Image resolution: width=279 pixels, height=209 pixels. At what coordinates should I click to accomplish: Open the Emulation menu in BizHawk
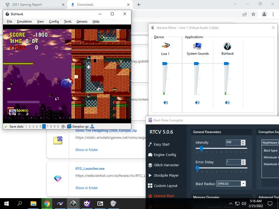coord(24,21)
